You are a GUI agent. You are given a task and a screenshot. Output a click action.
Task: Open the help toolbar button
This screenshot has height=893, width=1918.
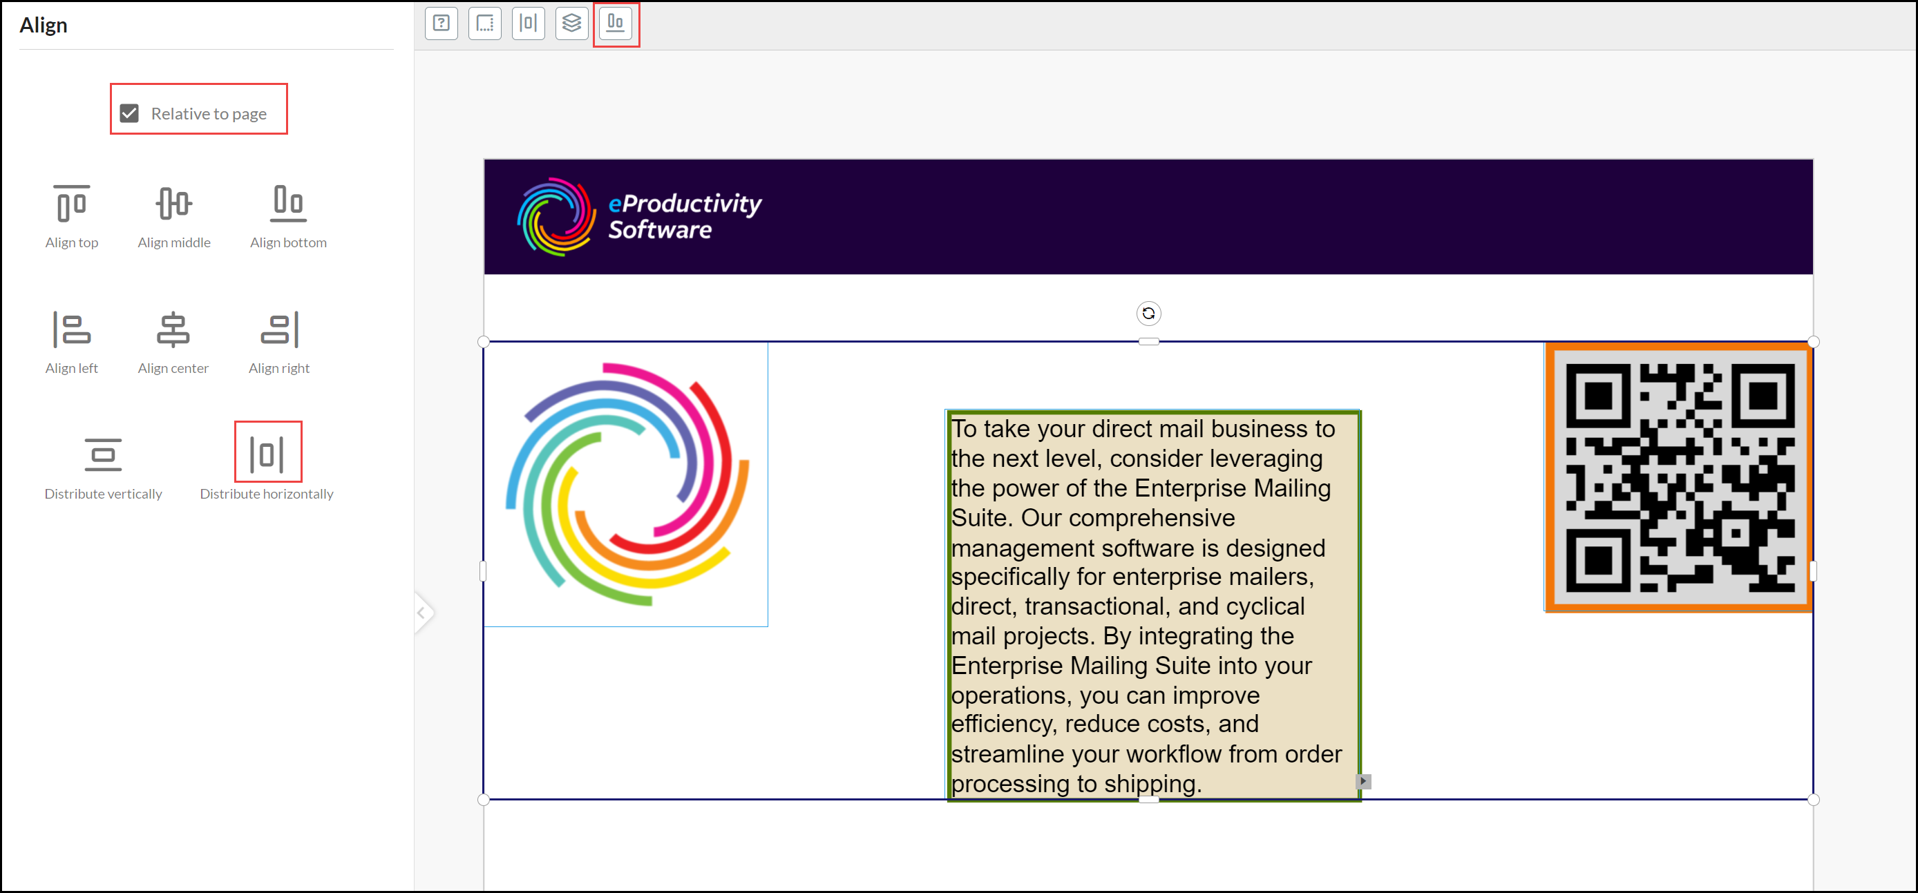[x=441, y=23]
